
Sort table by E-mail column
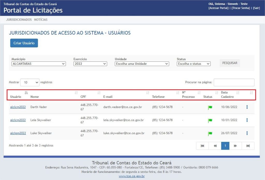108,97
